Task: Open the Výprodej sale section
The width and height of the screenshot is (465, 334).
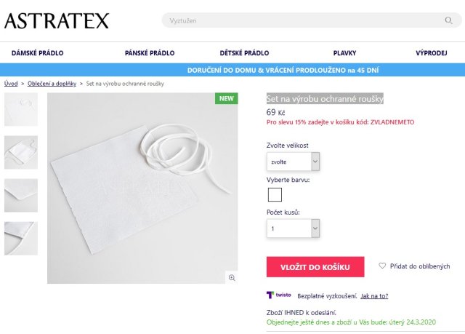Action: point(431,53)
